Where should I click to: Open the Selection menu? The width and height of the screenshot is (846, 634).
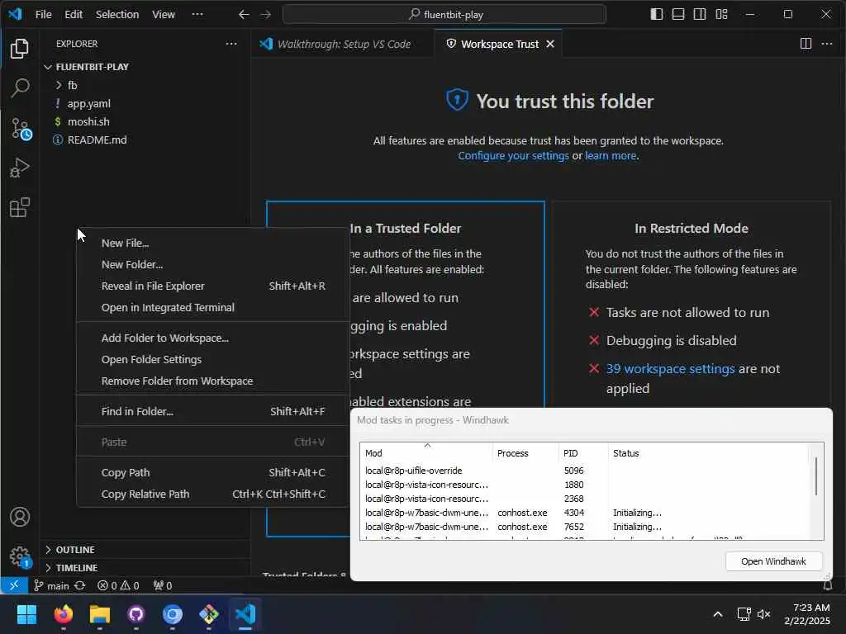(117, 14)
